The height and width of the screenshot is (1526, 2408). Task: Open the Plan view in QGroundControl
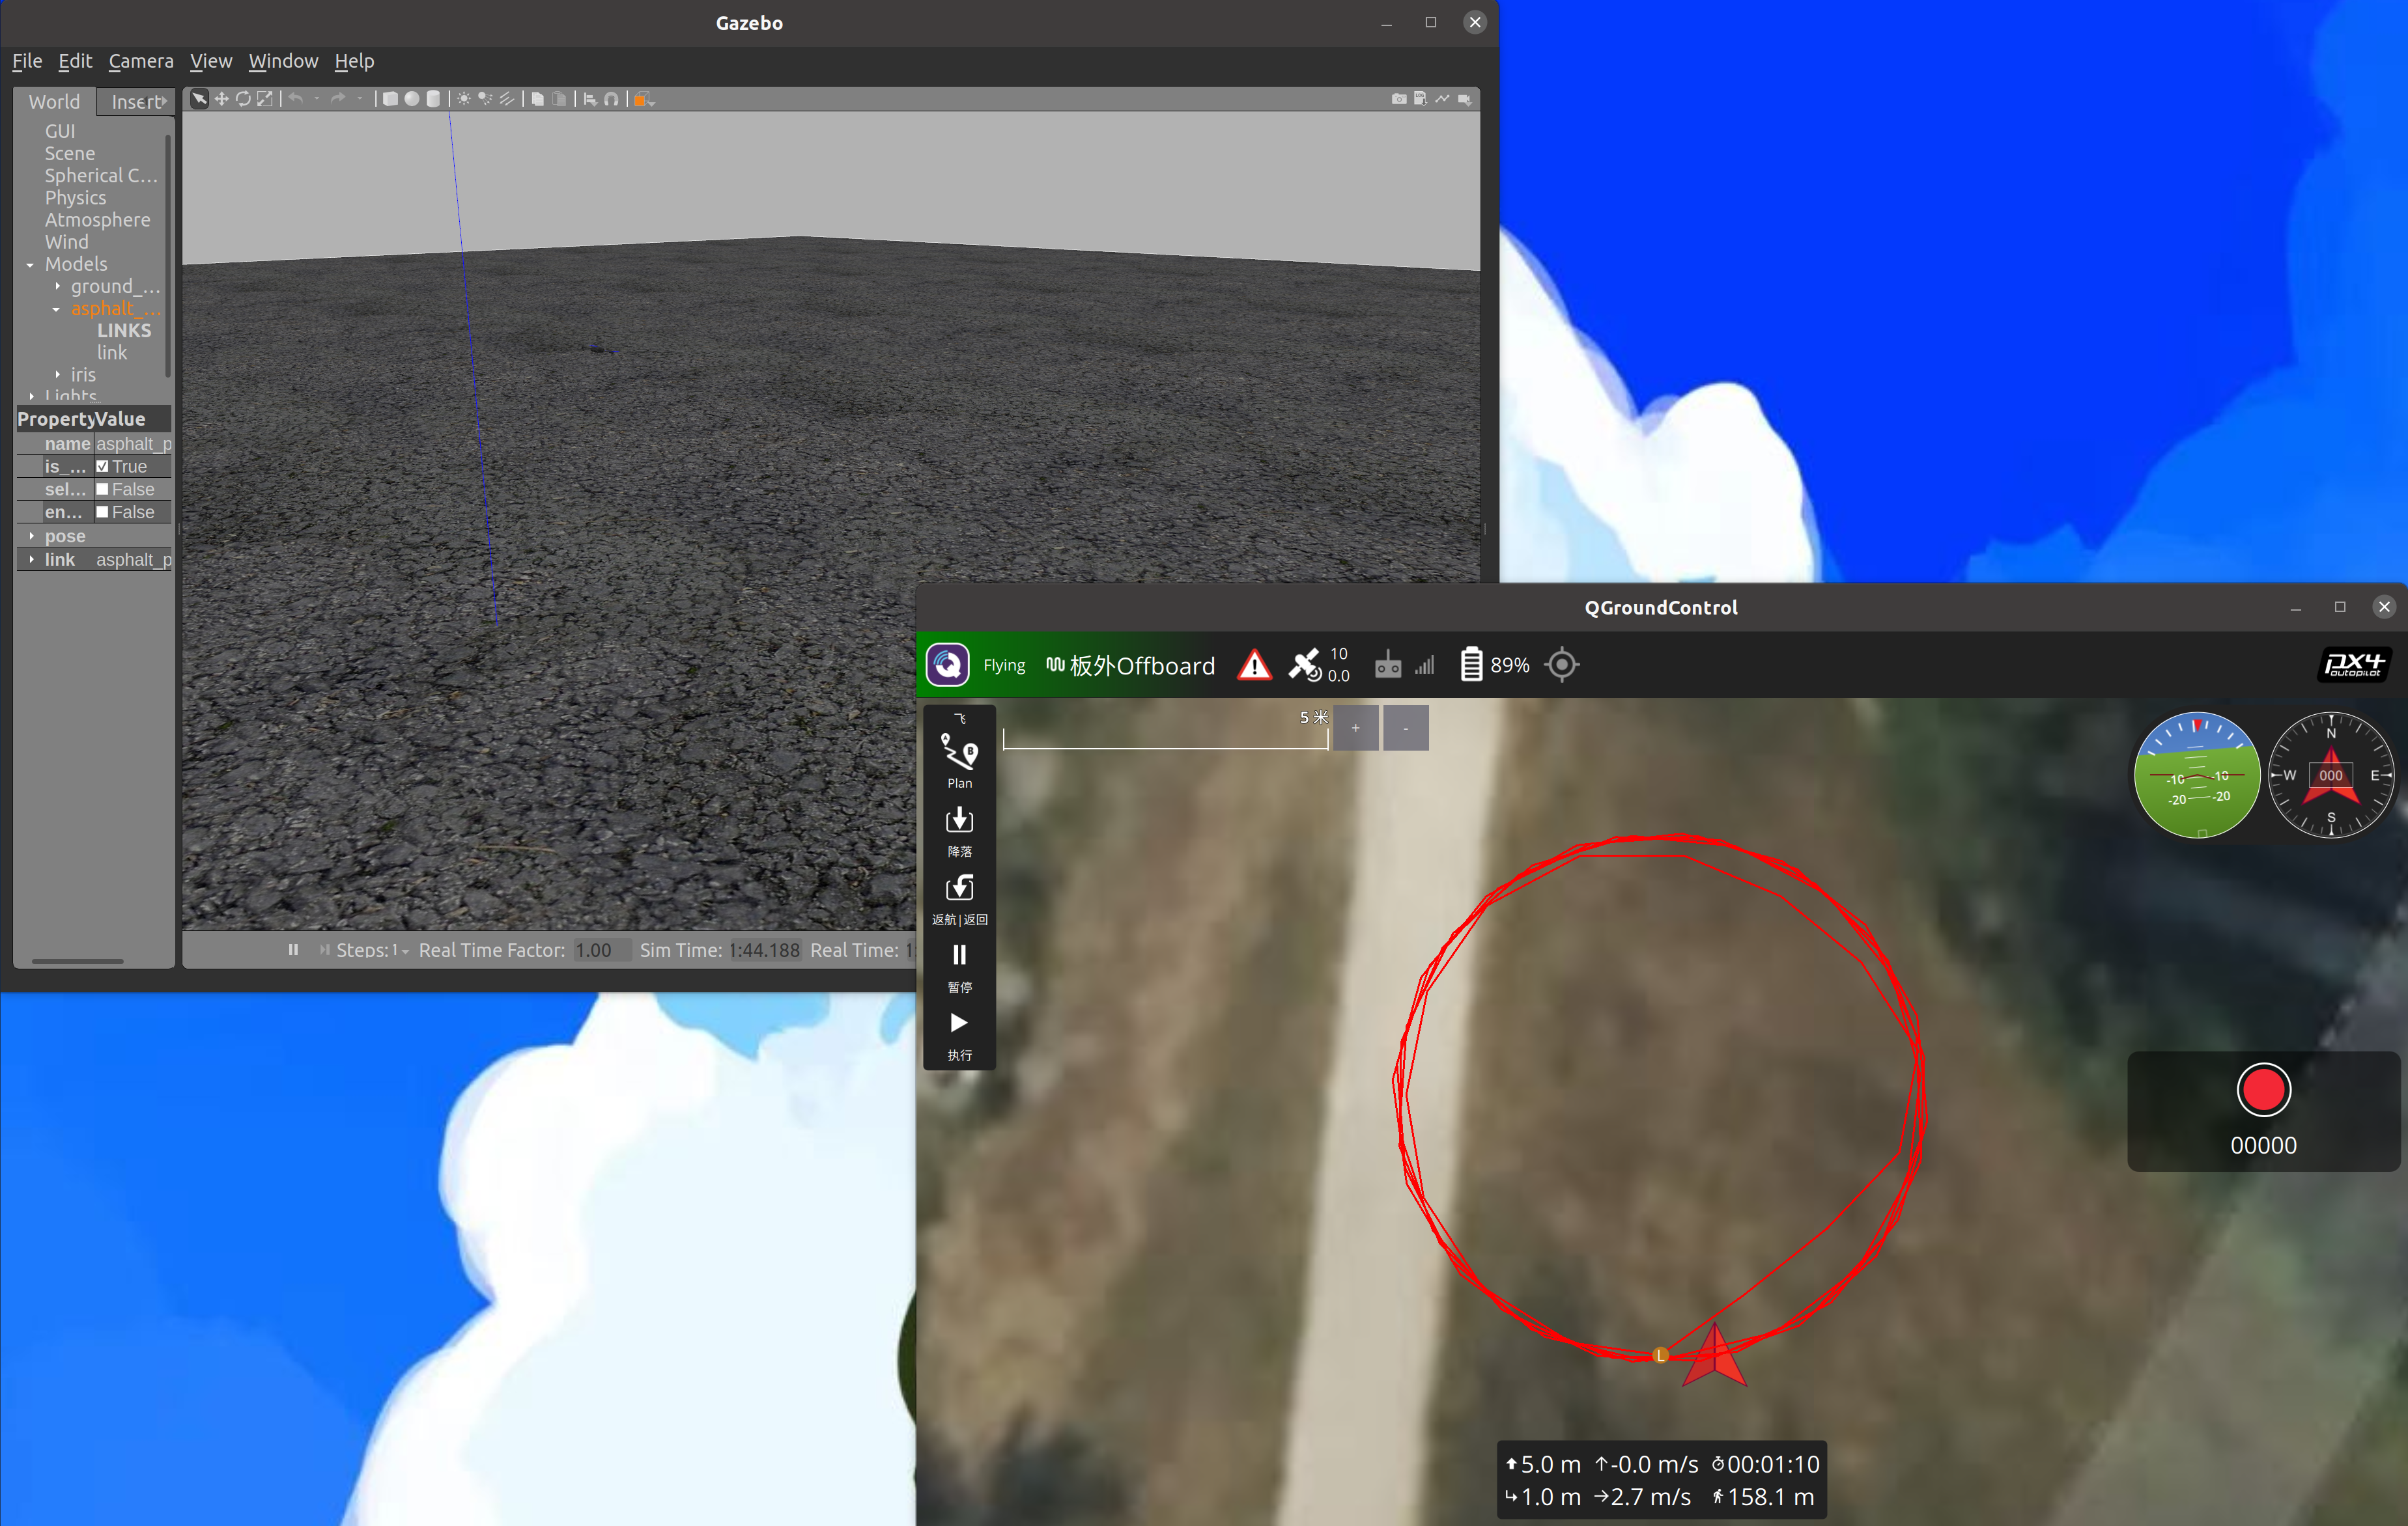[x=959, y=760]
